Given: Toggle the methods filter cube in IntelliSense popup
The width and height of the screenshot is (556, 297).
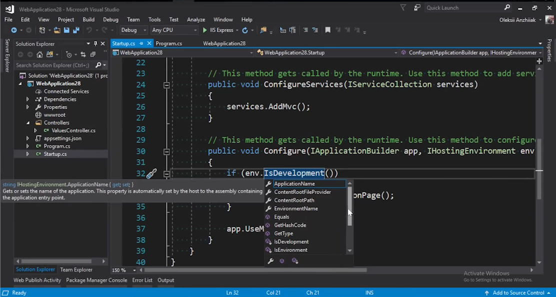Looking at the screenshot, I should point(282,261).
